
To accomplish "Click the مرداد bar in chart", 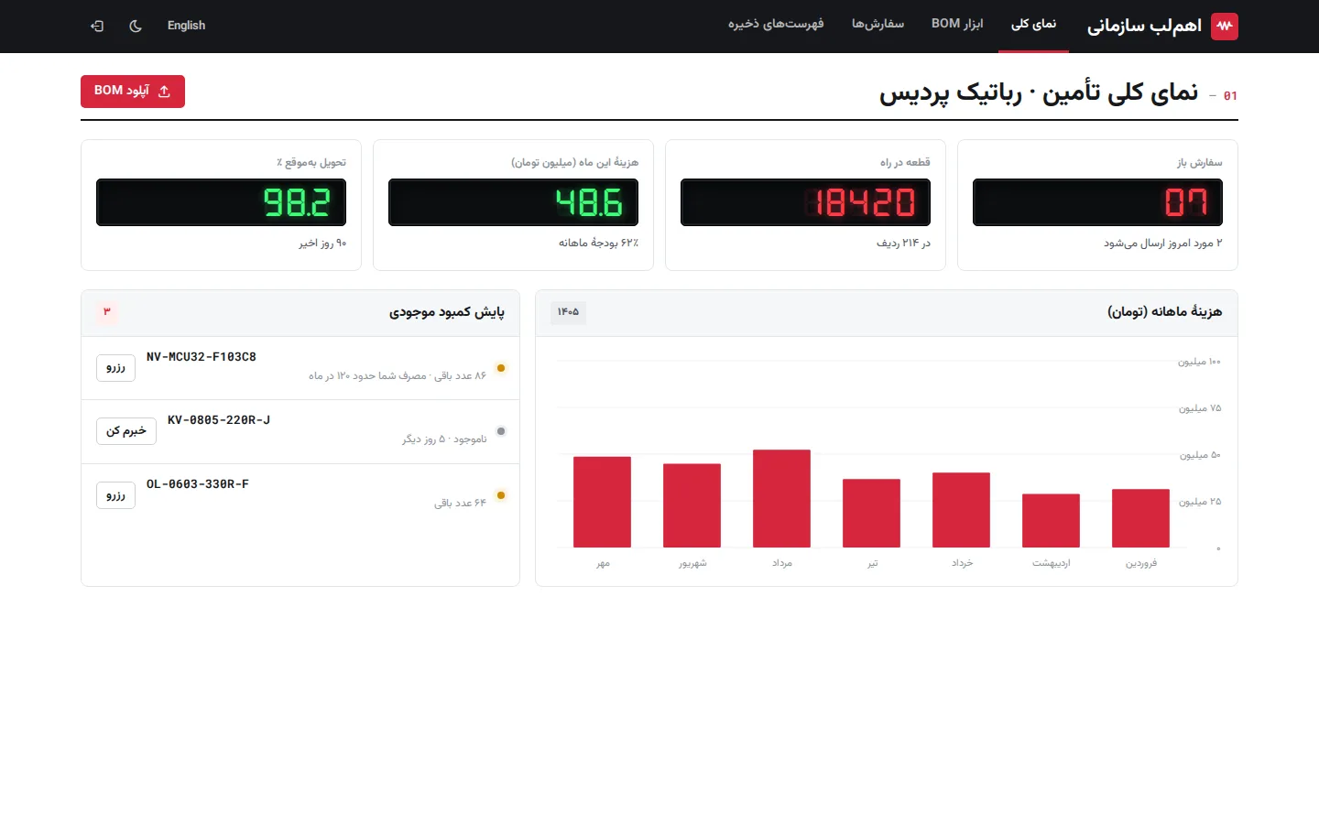I will [781, 498].
